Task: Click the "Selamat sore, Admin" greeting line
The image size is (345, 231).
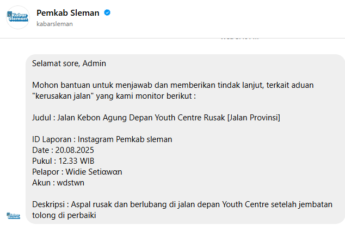Action: (x=69, y=63)
